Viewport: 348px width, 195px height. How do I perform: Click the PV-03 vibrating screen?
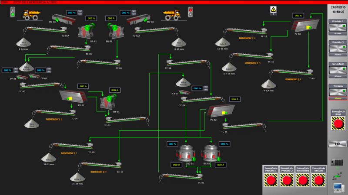click(x=303, y=26)
